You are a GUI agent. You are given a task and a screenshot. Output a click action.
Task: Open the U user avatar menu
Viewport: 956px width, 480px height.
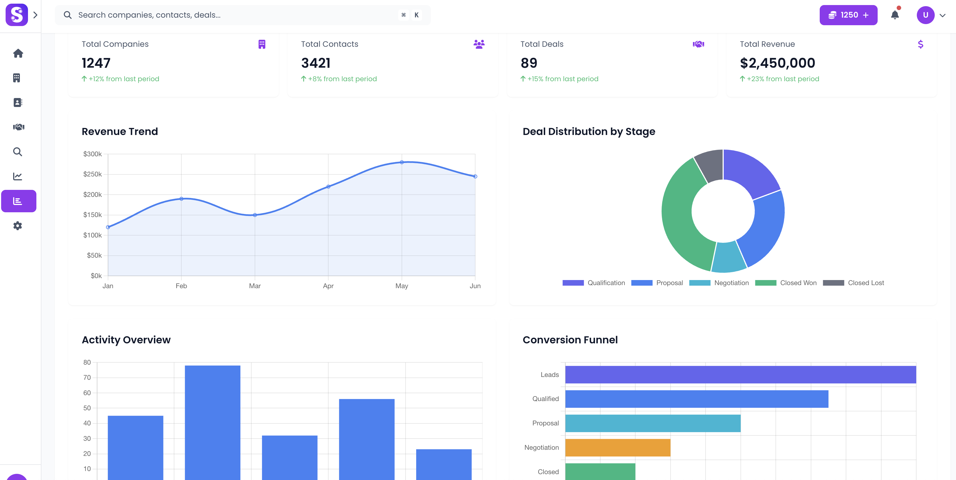pyautogui.click(x=925, y=15)
